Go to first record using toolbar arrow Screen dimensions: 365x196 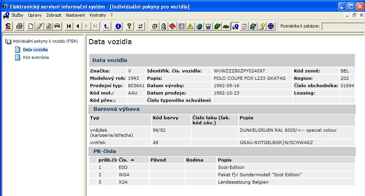(69, 26)
